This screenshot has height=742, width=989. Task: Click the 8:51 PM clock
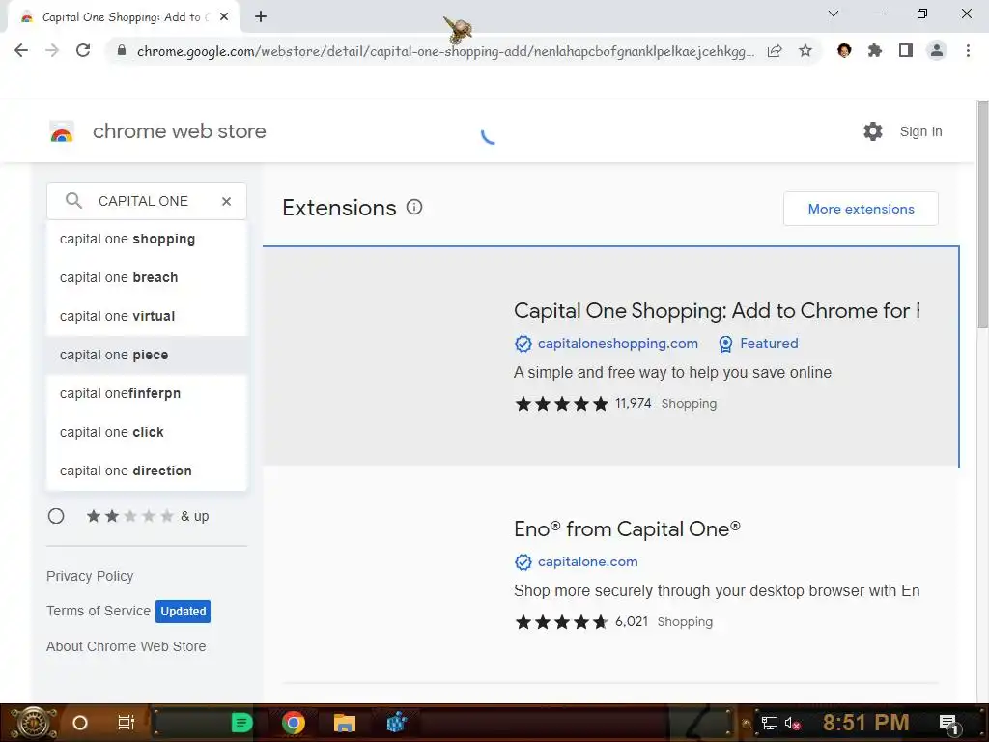865,723
